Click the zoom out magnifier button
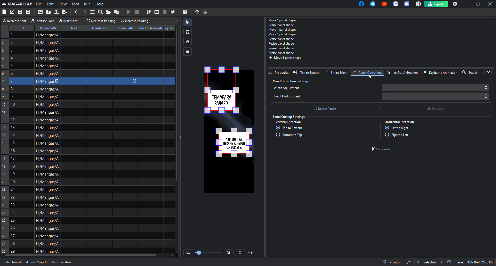 pos(188,253)
